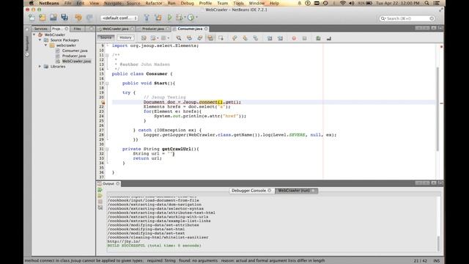Click the Next Bookmark icon
This screenshot has height=264, width=469.
(245, 38)
